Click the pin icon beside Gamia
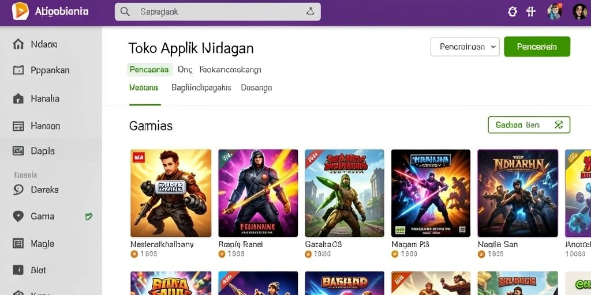591x295 pixels. [18, 216]
